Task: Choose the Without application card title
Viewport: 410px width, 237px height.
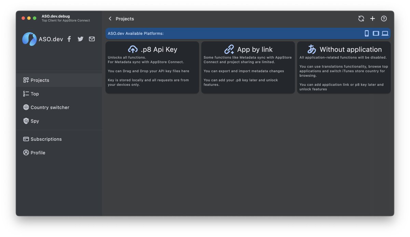Action: pyautogui.click(x=351, y=49)
